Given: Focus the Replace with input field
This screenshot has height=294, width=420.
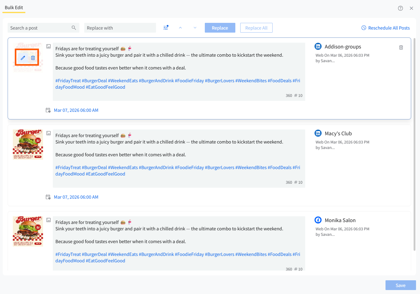Looking at the screenshot, I should [x=120, y=28].
